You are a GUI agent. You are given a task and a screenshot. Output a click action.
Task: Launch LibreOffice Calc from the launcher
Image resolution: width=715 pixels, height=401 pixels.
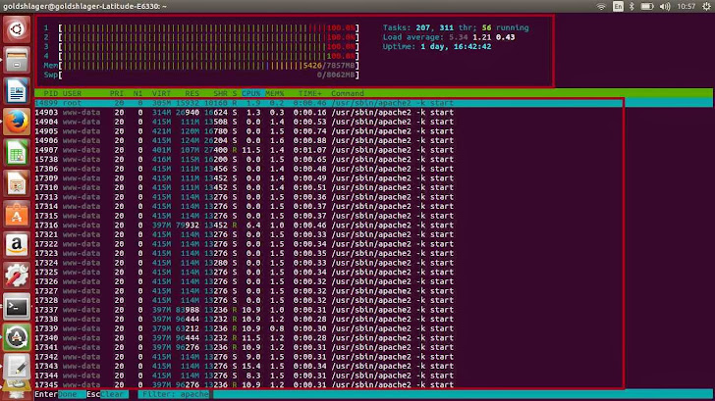tap(17, 153)
